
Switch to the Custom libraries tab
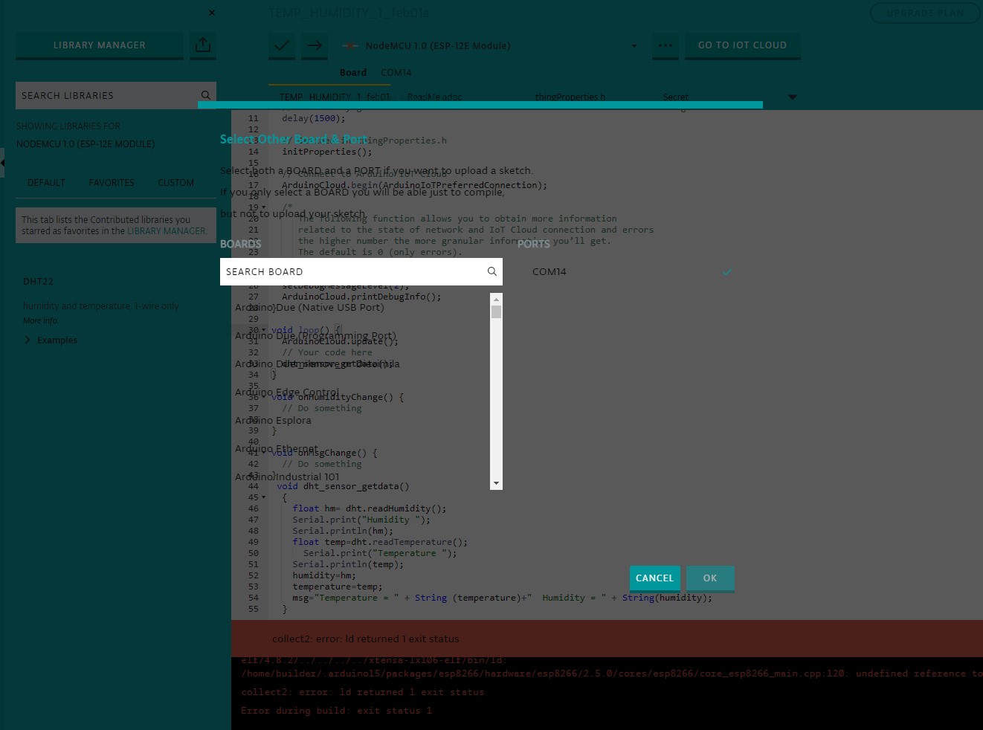(x=175, y=183)
